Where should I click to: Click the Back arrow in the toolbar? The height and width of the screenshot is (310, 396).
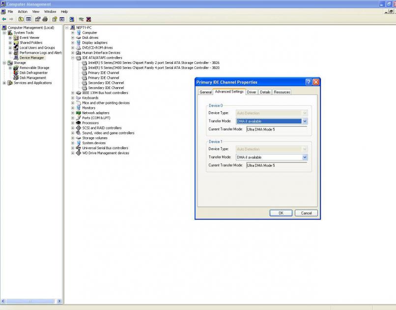4,19
